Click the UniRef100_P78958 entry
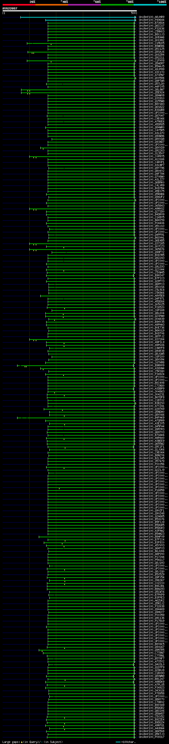The width and height of the screenshot is (169, 744). click(152, 693)
